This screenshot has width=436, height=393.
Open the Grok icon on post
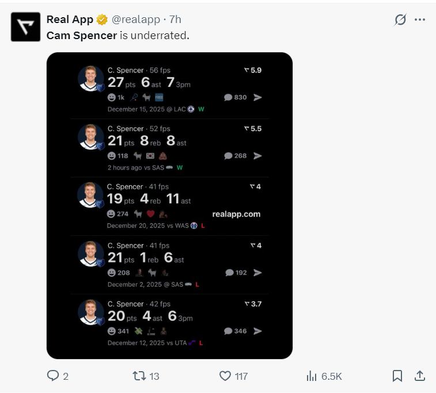click(x=400, y=20)
